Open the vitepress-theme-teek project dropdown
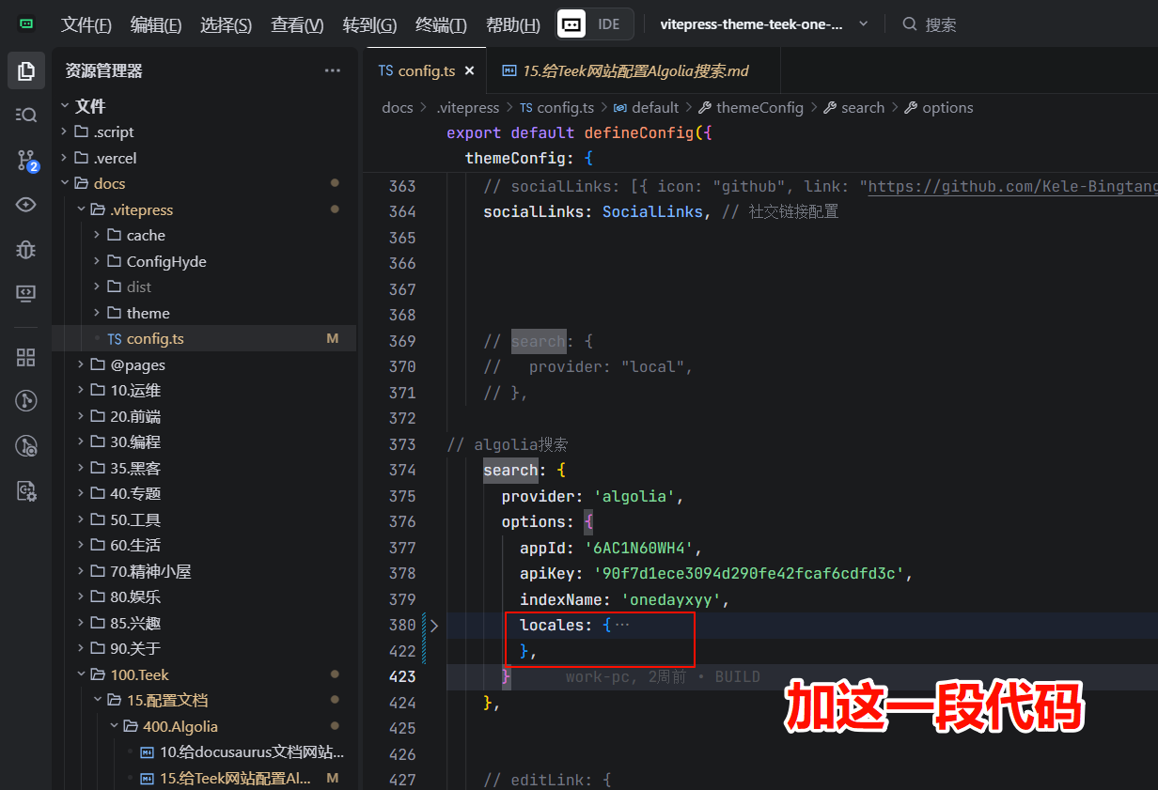This screenshot has width=1158, height=790. 764,24
